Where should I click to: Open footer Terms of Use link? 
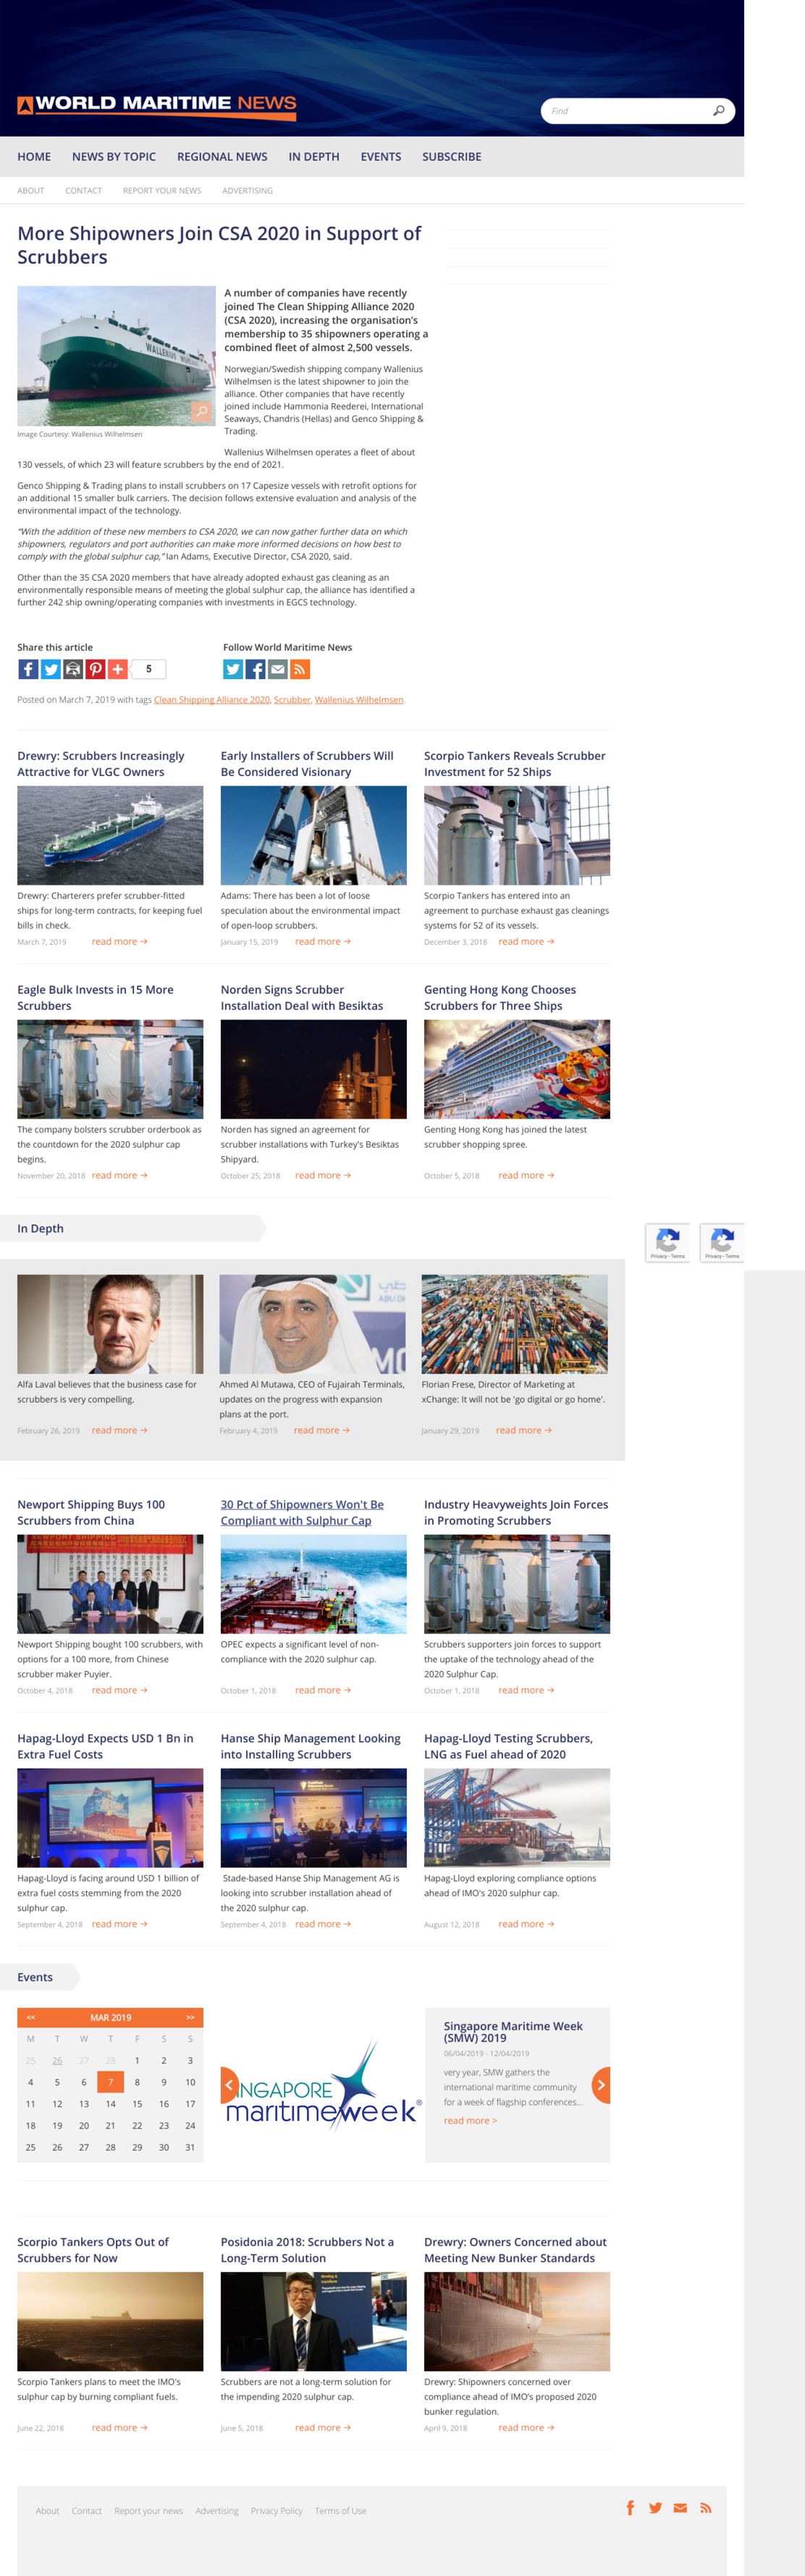click(x=340, y=2511)
